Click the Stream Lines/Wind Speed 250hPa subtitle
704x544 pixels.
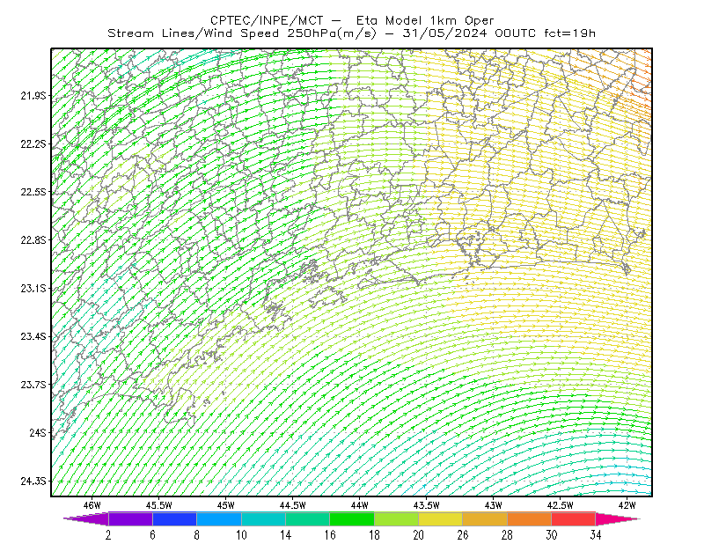coord(242,33)
